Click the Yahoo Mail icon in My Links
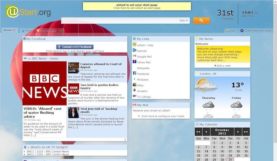This screenshot has width=277, height=161. coord(135,62)
